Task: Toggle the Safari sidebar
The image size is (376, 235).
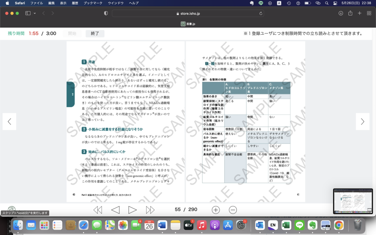Action: pyautogui.click(x=28, y=13)
